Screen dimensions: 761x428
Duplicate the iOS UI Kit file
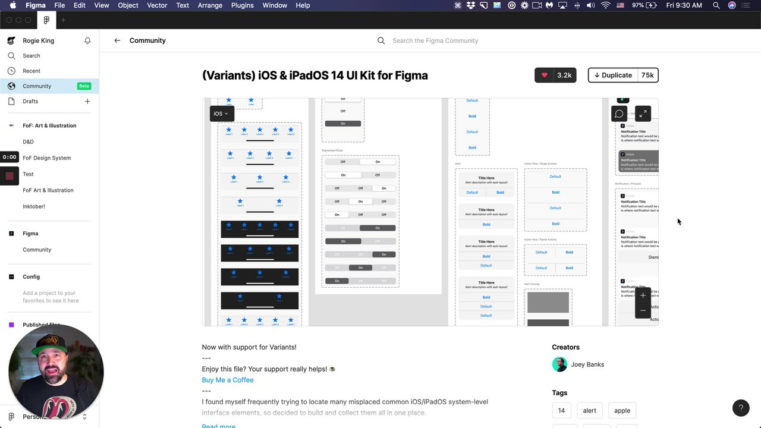click(623, 75)
